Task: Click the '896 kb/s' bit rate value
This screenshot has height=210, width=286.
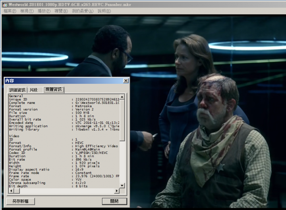Action: pyautogui.click(x=83, y=159)
